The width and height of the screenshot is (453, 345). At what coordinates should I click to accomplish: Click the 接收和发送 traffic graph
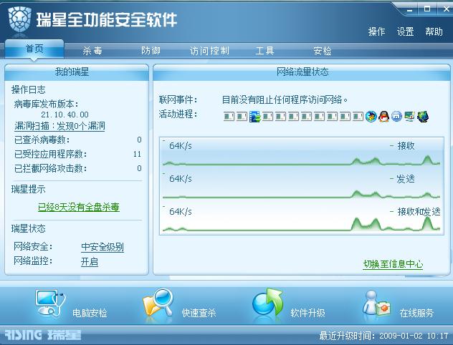coord(302,218)
